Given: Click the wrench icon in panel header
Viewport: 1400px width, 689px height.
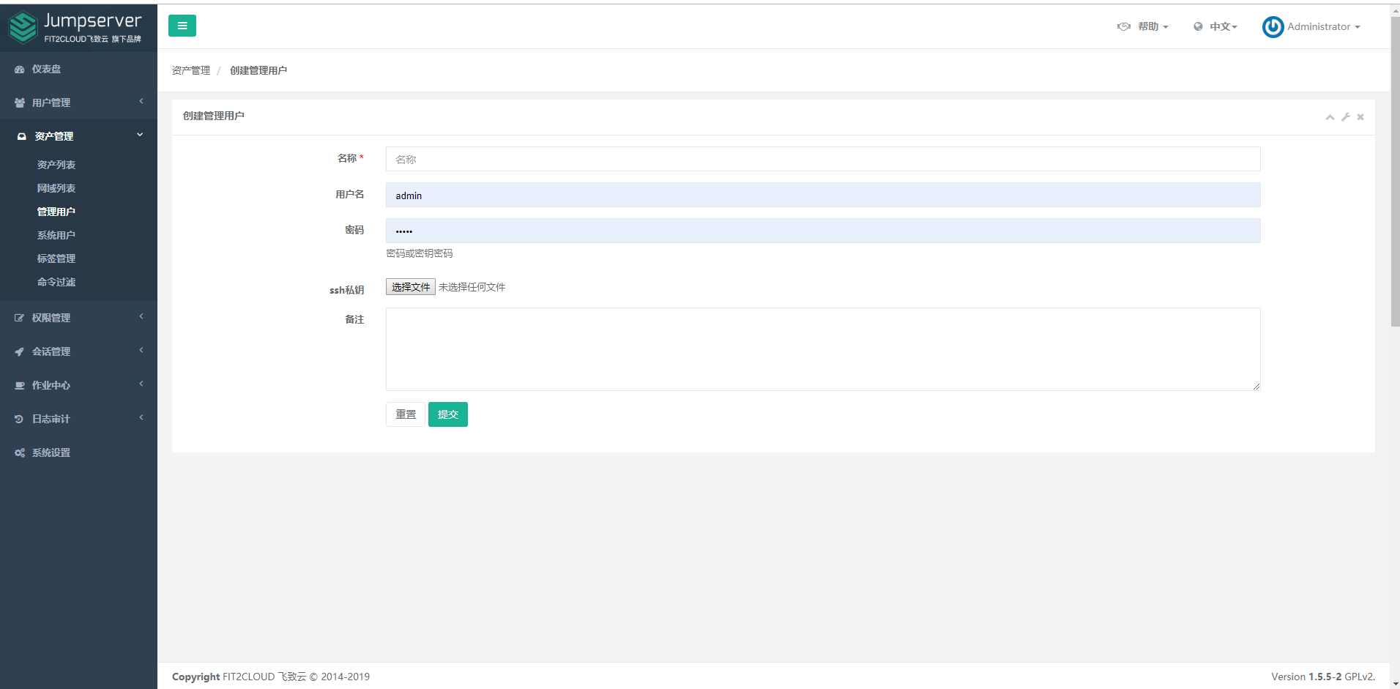Looking at the screenshot, I should point(1345,117).
